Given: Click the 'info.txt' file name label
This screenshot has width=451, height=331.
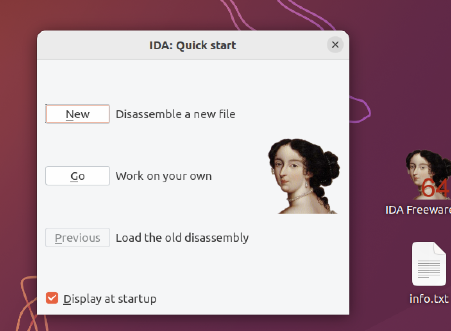Looking at the screenshot, I should click(429, 299).
